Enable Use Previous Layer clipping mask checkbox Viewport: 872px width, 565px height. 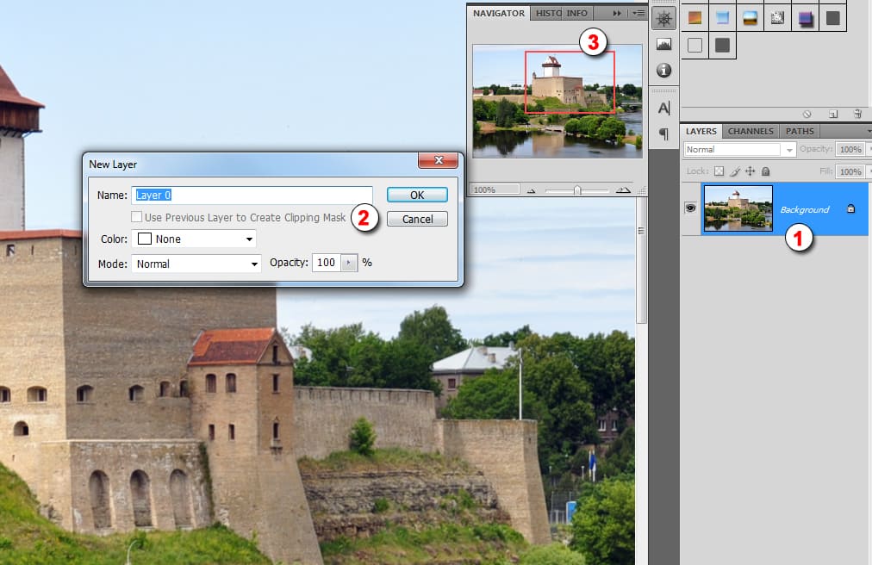coord(136,218)
